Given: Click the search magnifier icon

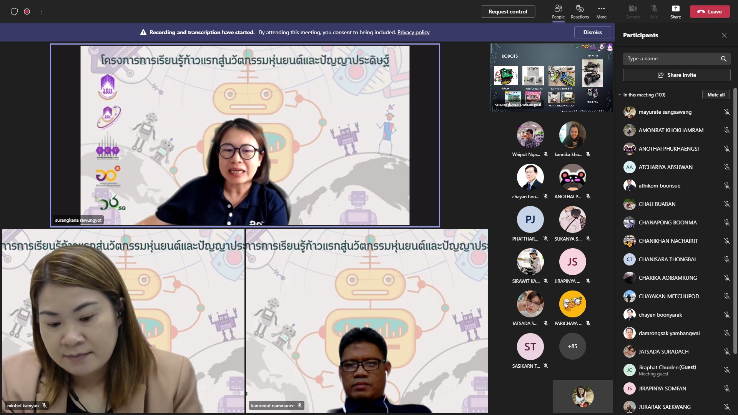Looking at the screenshot, I should tap(723, 59).
